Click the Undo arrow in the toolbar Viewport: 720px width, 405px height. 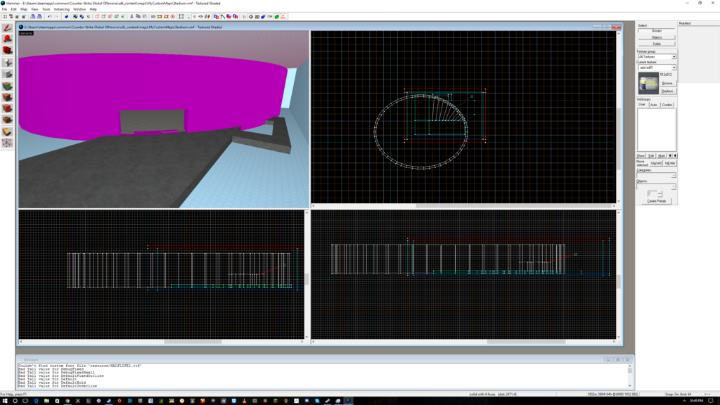pos(50,17)
